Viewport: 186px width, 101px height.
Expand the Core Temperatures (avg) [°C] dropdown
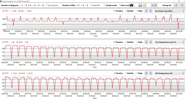(167, 42)
